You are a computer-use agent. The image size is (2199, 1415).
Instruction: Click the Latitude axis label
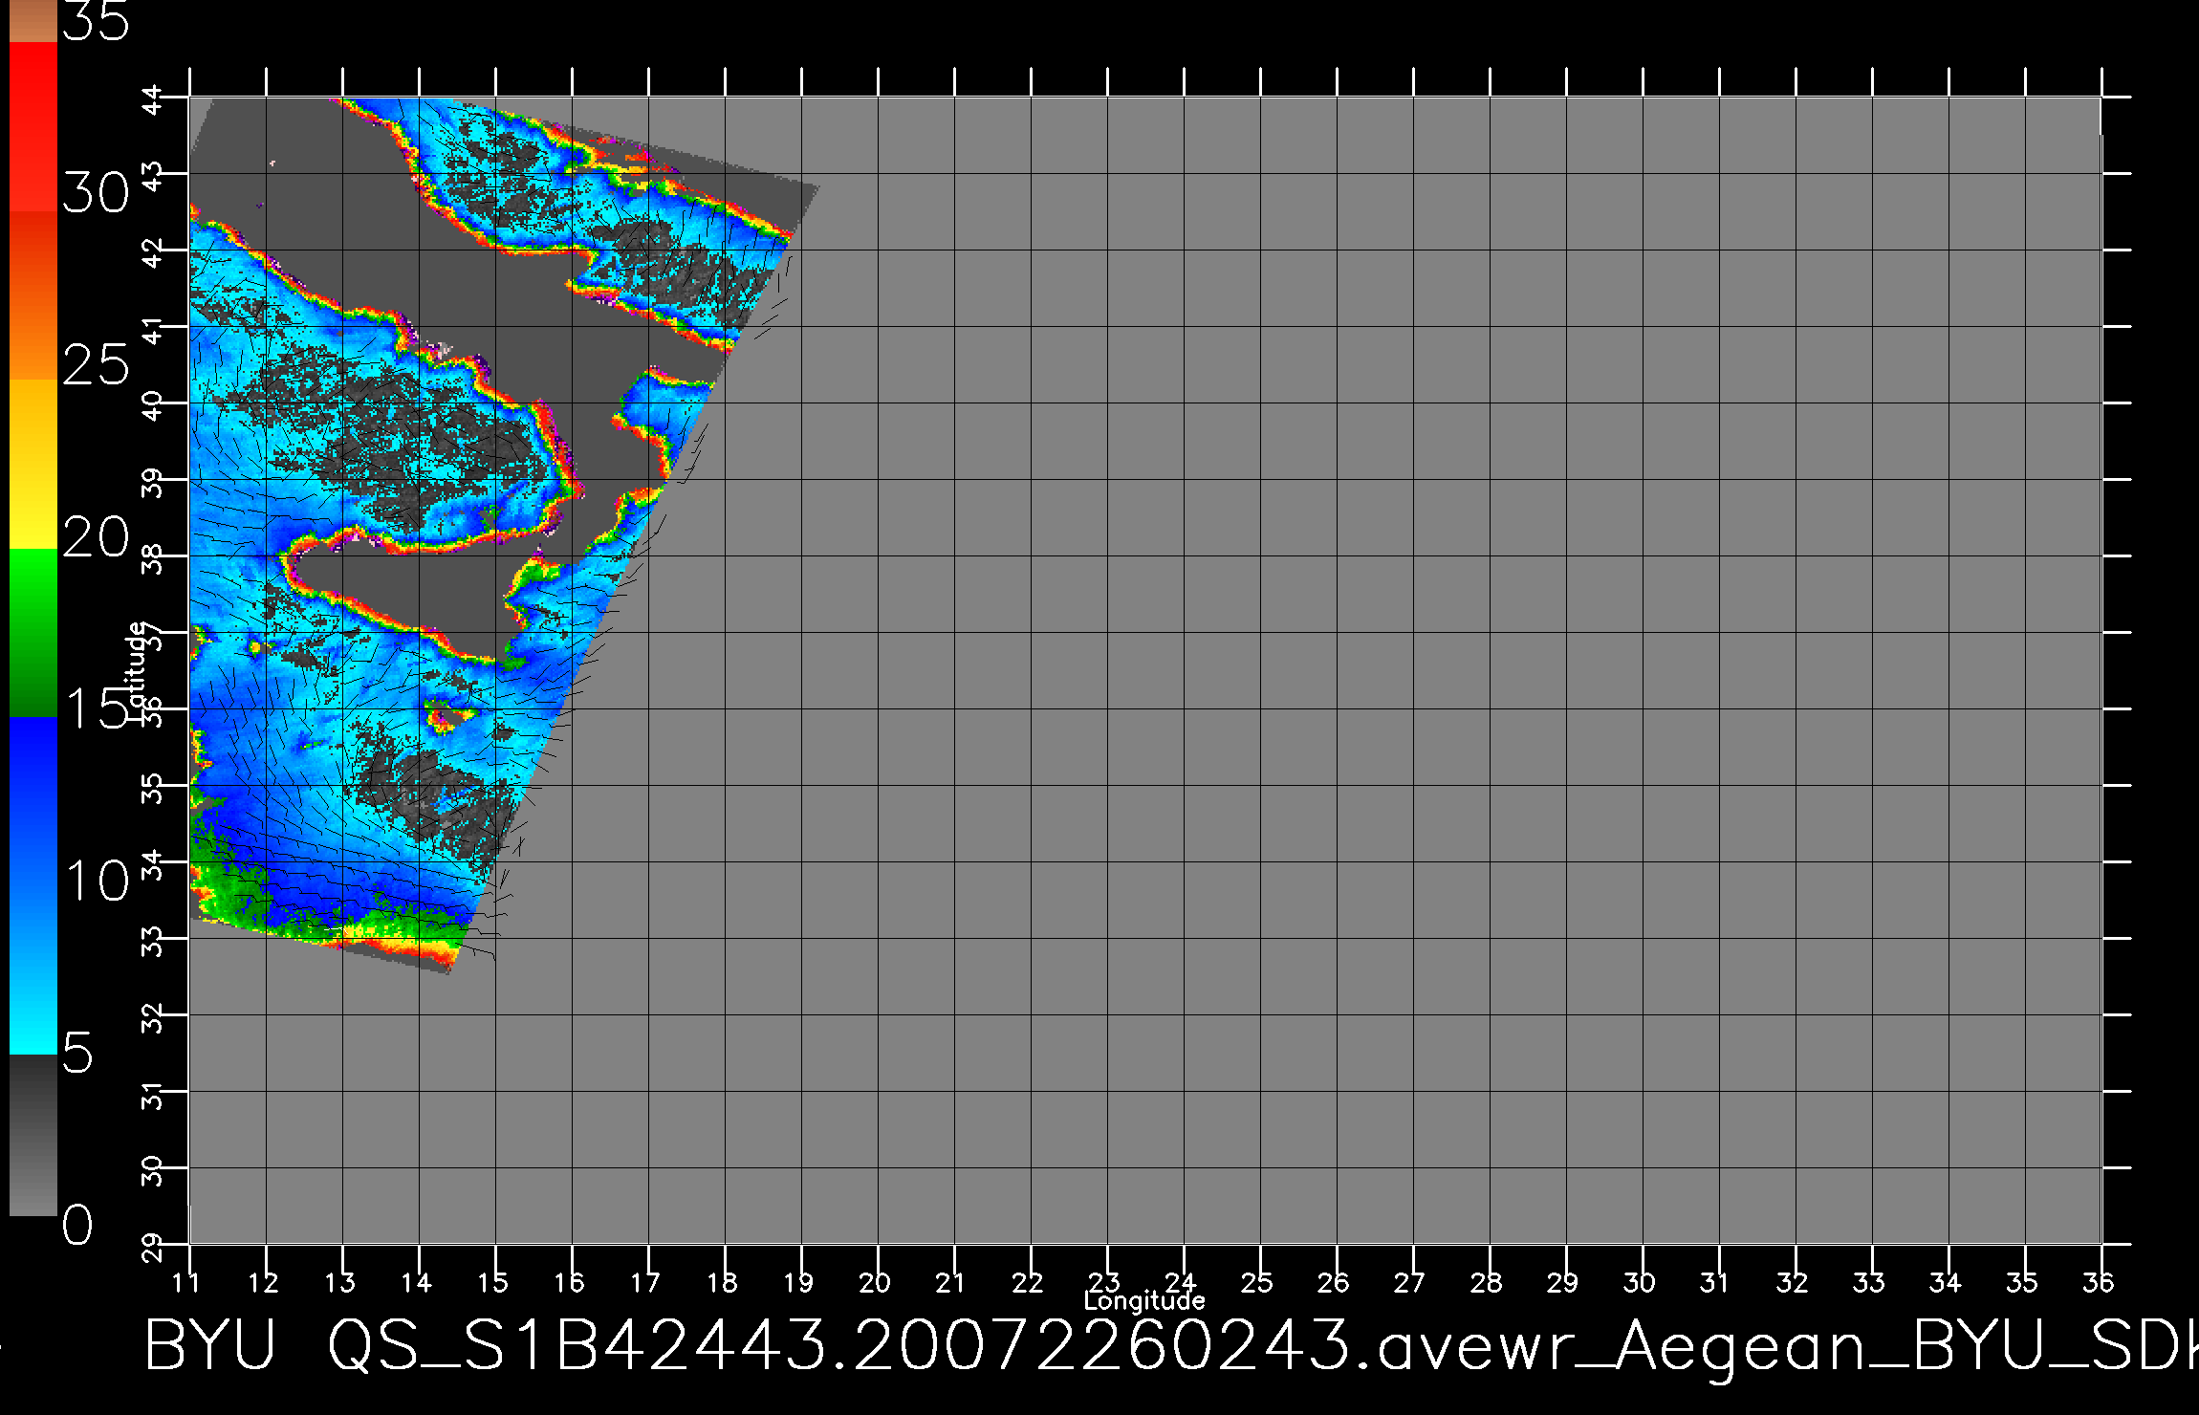(136, 671)
